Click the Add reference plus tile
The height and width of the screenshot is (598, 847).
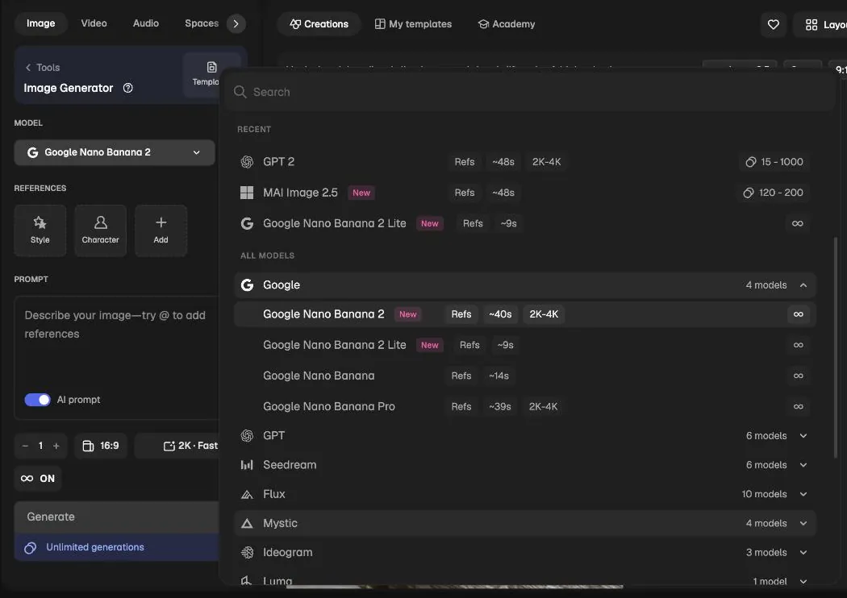[161, 230]
